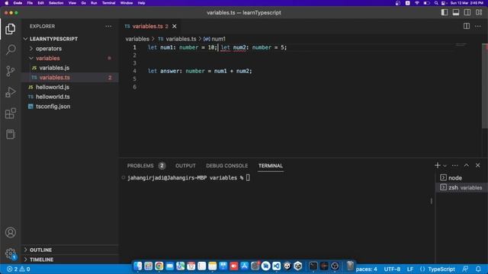This screenshot has height=274, width=488.
Task: Create a new terminal with plus icon
Action: tap(437, 166)
